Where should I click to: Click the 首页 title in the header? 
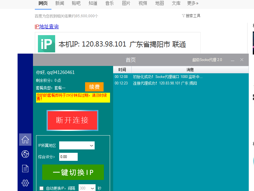click(131, 60)
